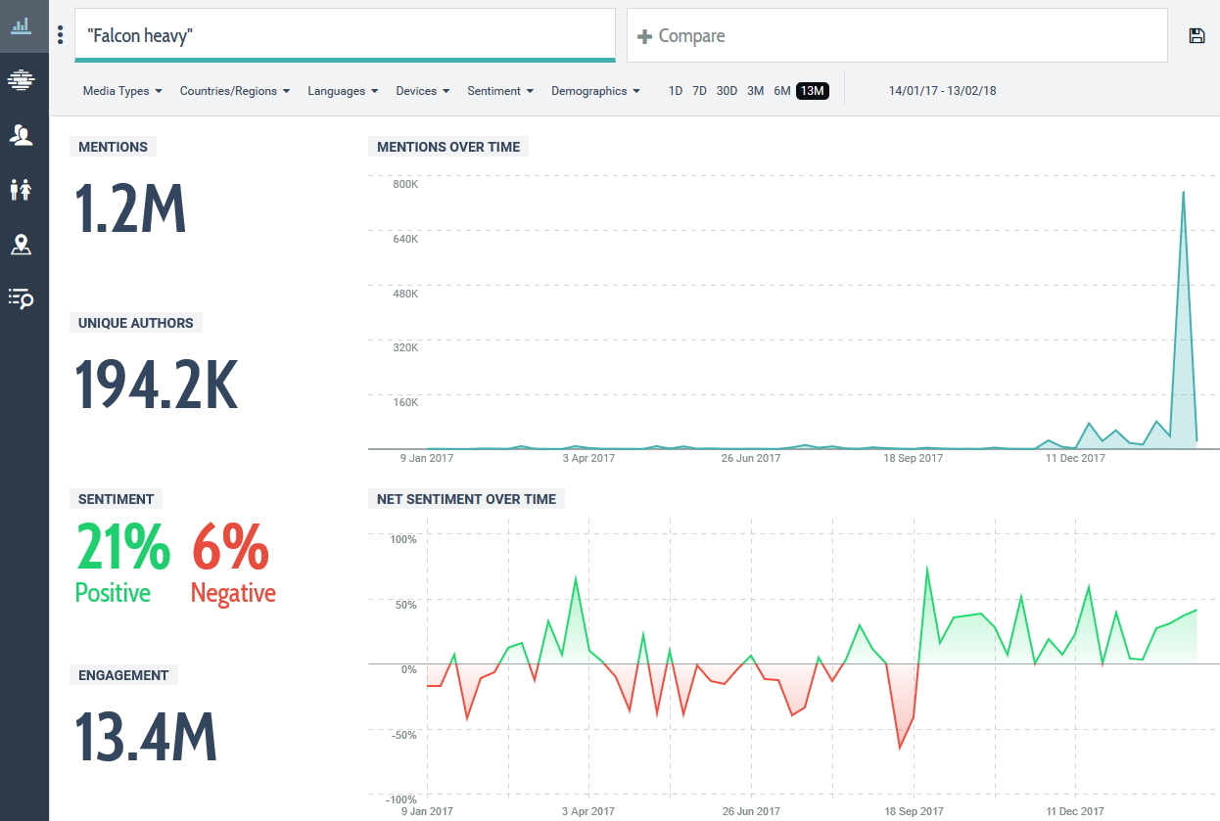This screenshot has width=1220, height=821.
Task: Click the SENTIMENT heading label
Action: pyautogui.click(x=116, y=499)
